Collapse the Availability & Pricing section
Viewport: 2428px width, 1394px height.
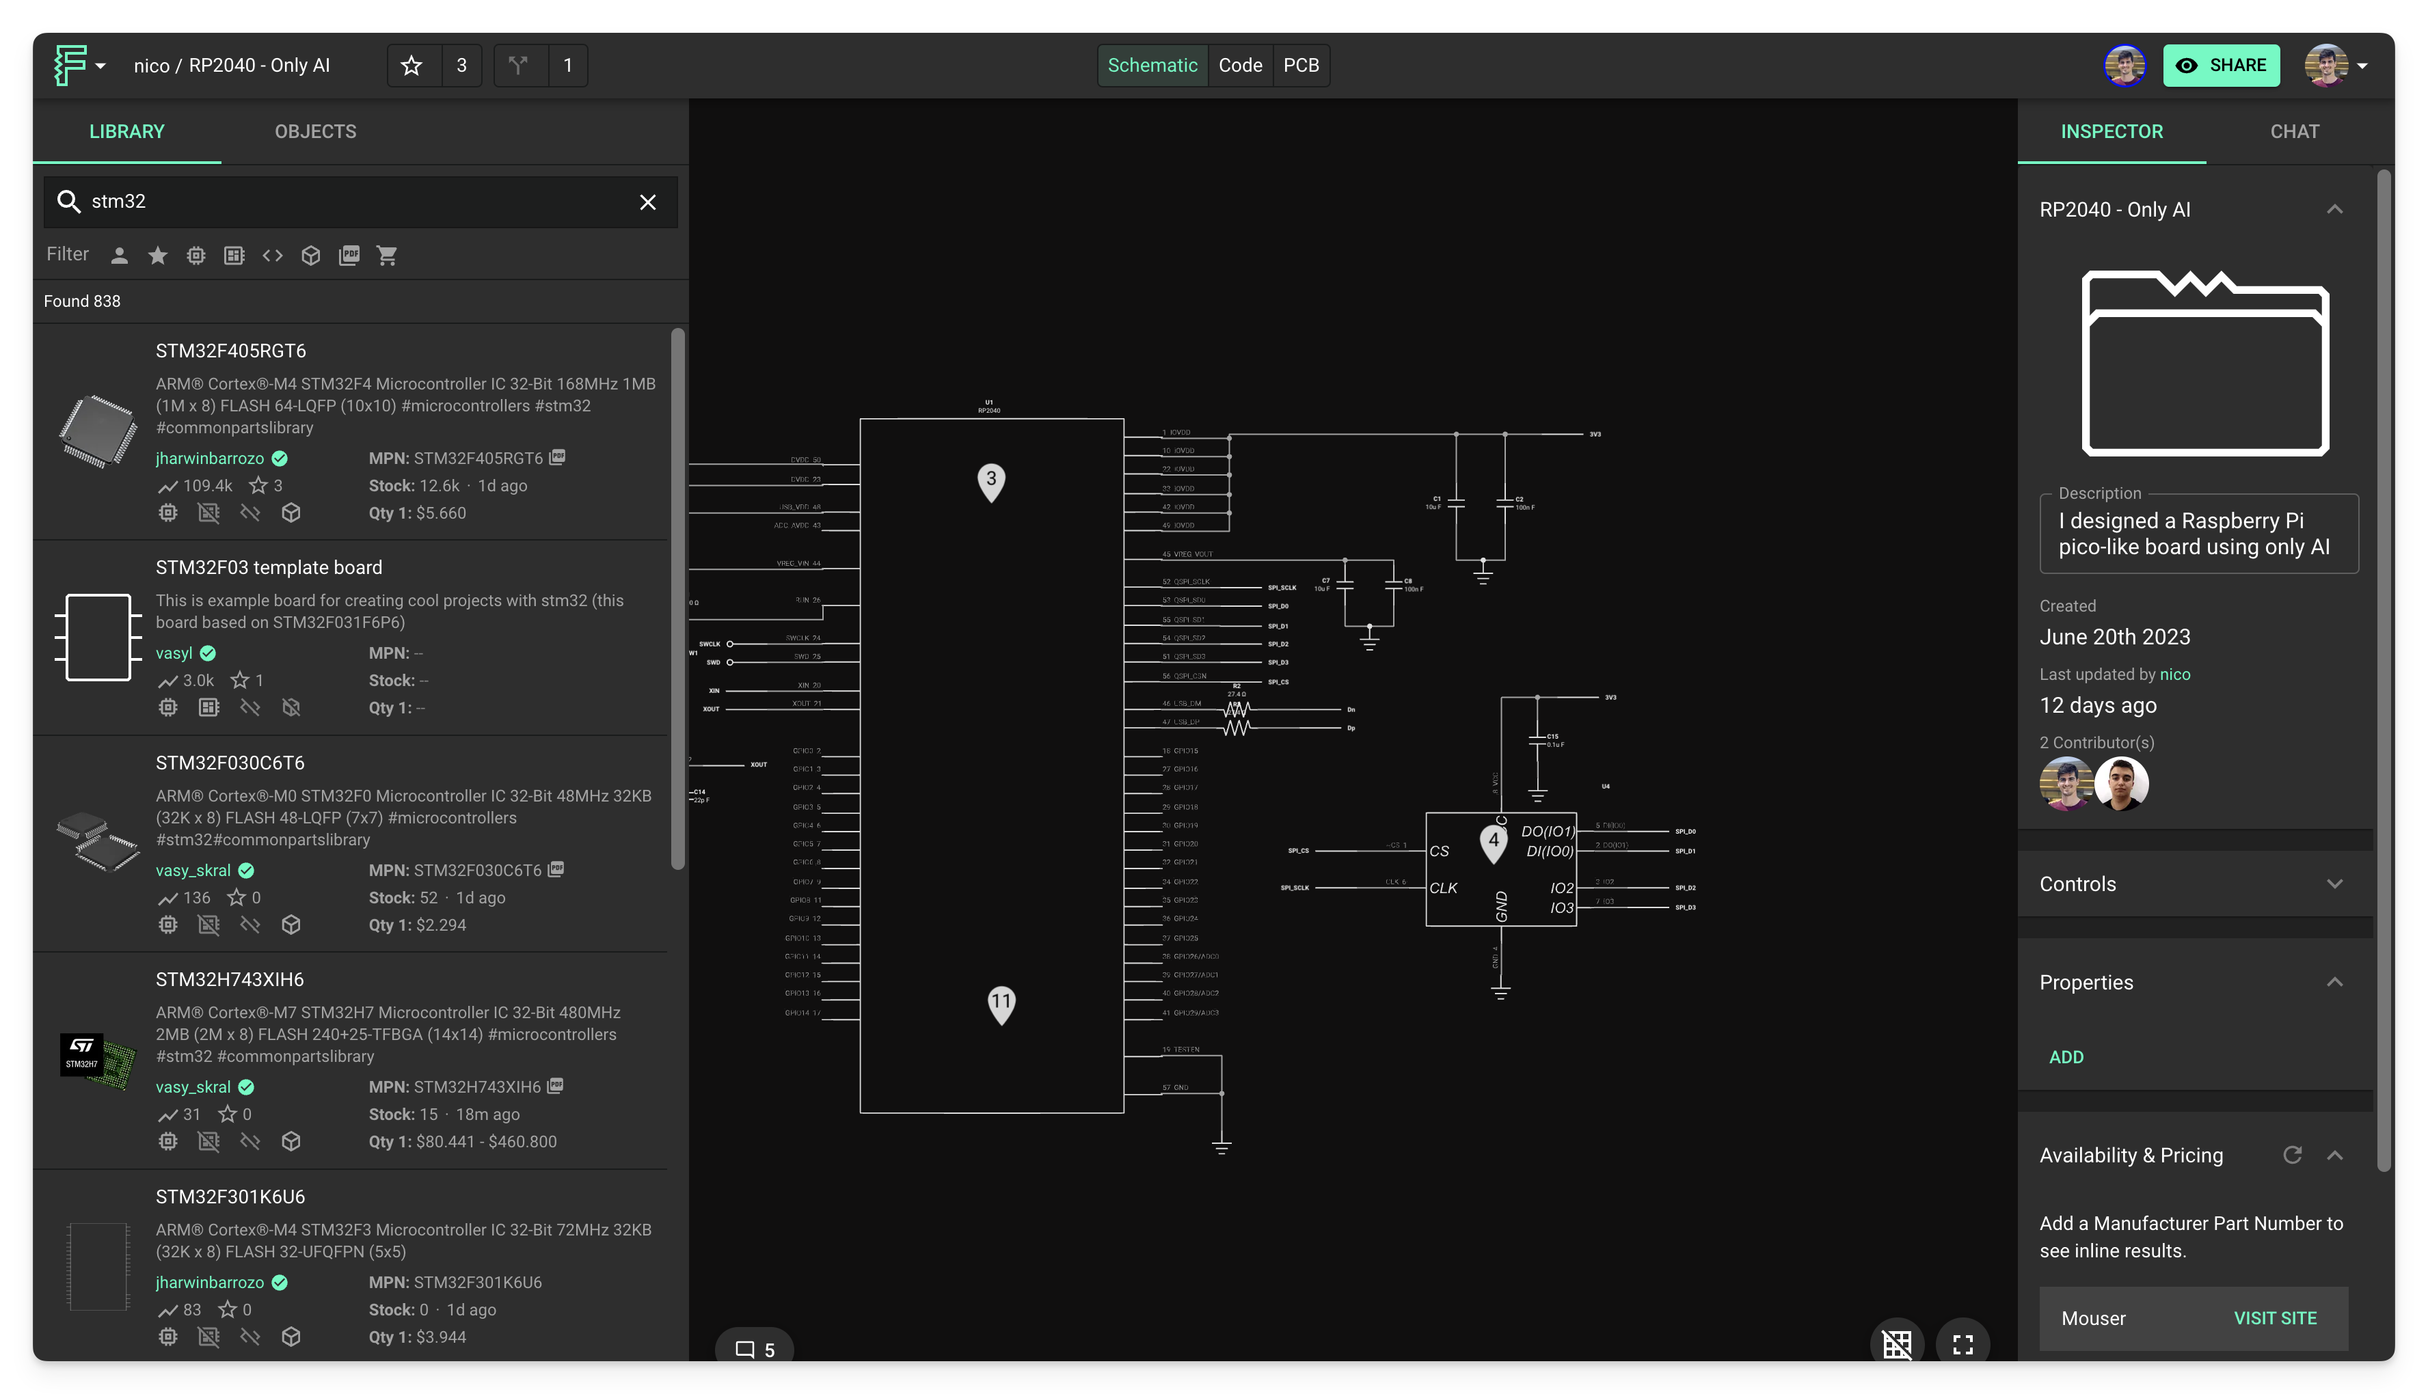click(x=2334, y=1155)
